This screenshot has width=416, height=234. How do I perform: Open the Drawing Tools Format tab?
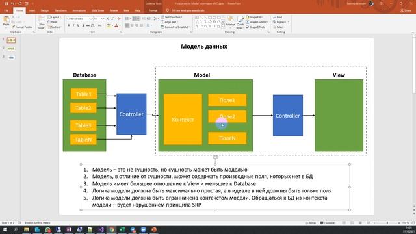pyautogui.click(x=153, y=10)
